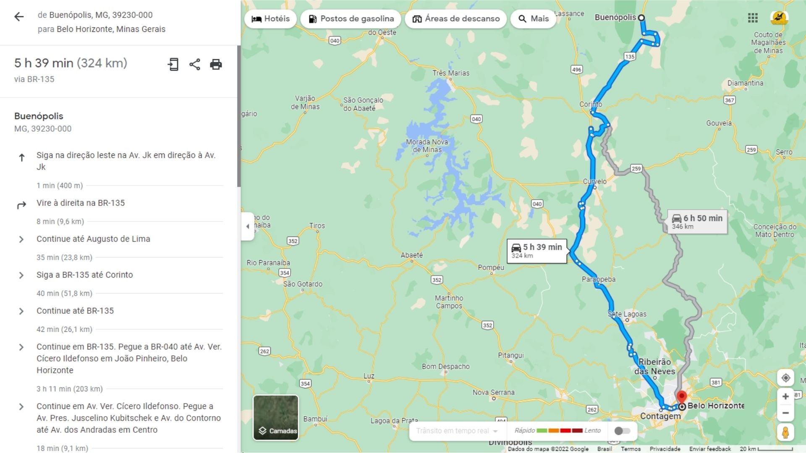Click the share route icon
This screenshot has width=806, height=453.
point(194,64)
